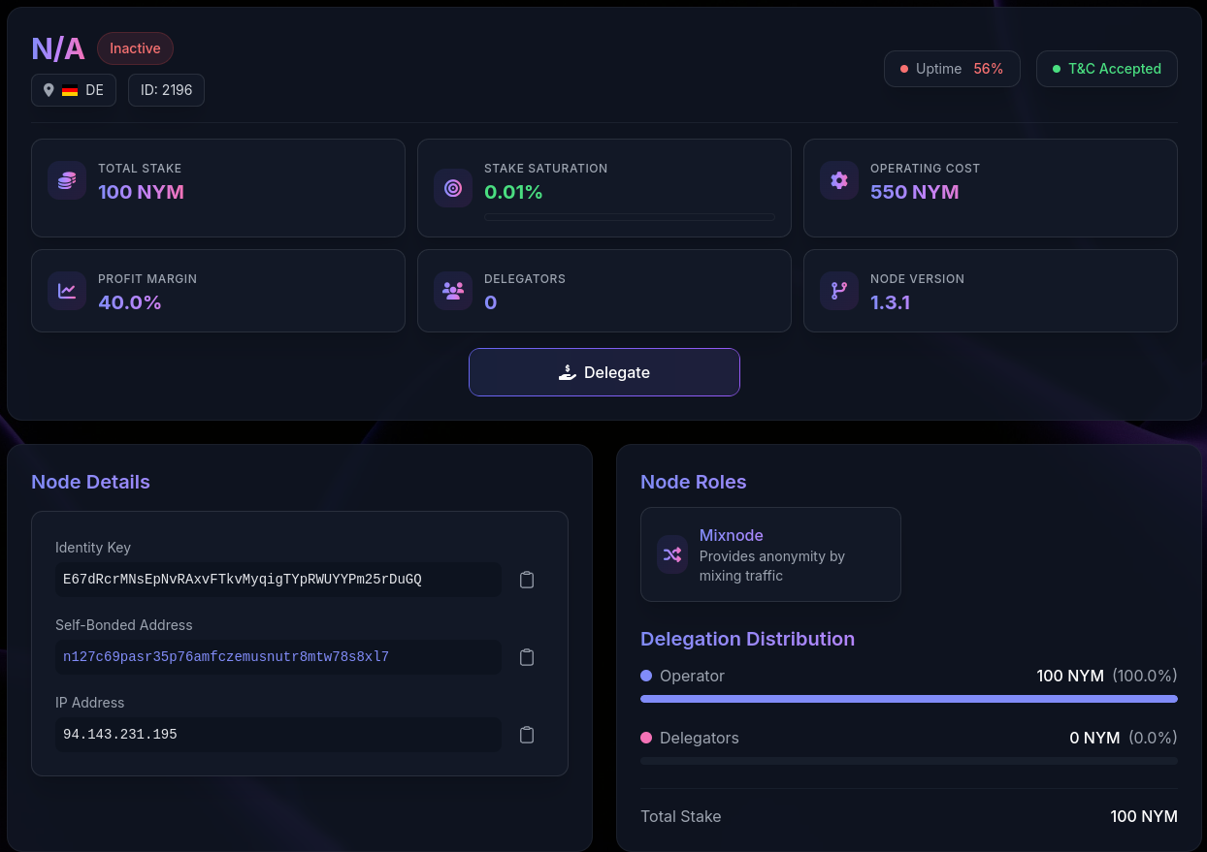1207x852 pixels.
Task: Click the Operator (100.0%) percentage text
Action: (1145, 676)
